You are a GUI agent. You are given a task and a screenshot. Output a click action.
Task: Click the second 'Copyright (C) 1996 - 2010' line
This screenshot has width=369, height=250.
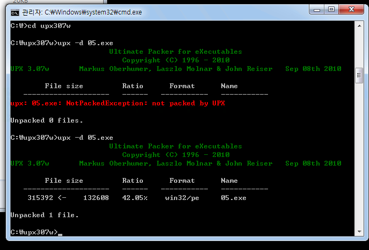[176, 155]
